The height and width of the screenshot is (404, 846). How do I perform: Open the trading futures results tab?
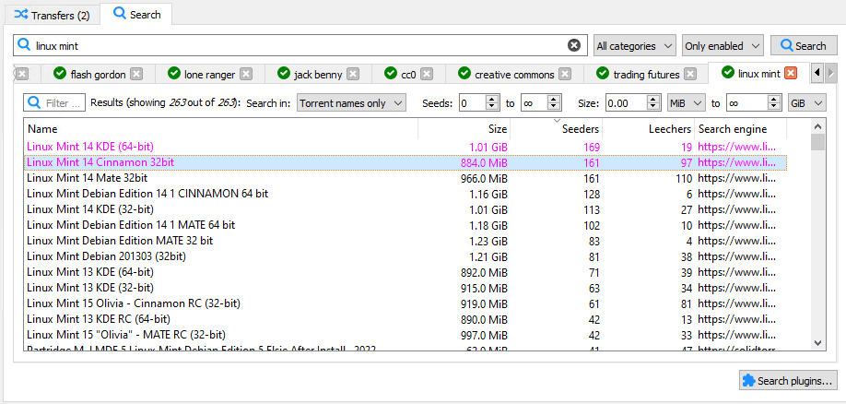click(646, 74)
